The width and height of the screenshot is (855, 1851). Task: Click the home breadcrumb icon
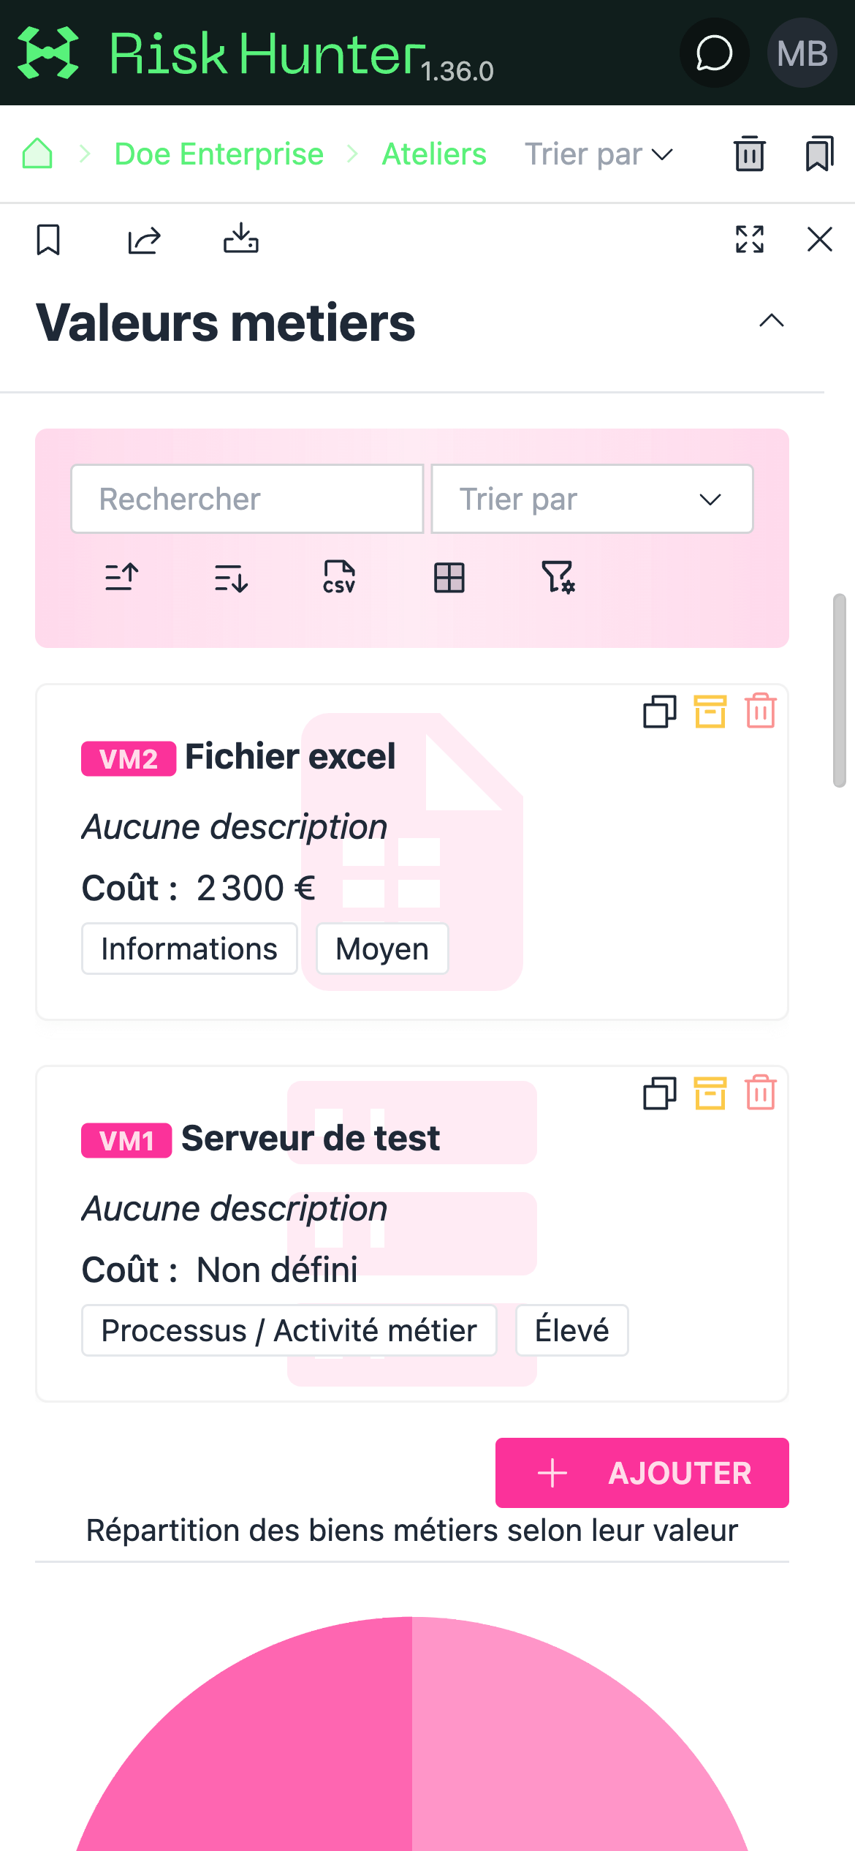tap(37, 154)
